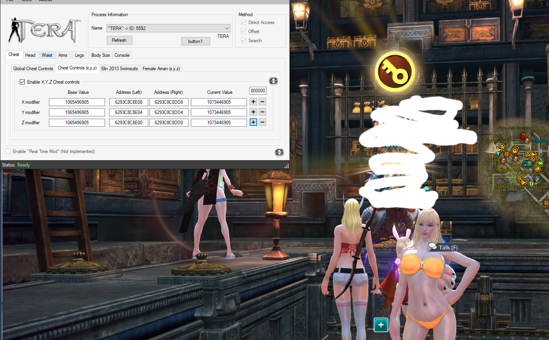Switch to the Head tab
549x340 pixels.
30,55
